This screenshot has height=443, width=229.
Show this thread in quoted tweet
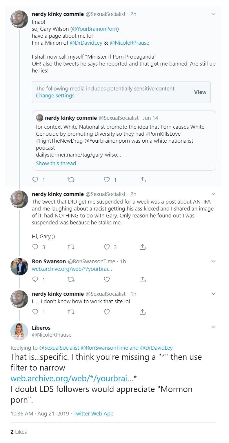pyautogui.click(x=56, y=163)
